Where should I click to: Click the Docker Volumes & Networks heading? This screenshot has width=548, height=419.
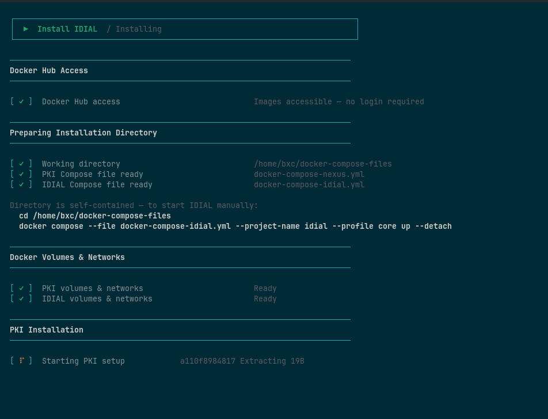click(x=67, y=257)
